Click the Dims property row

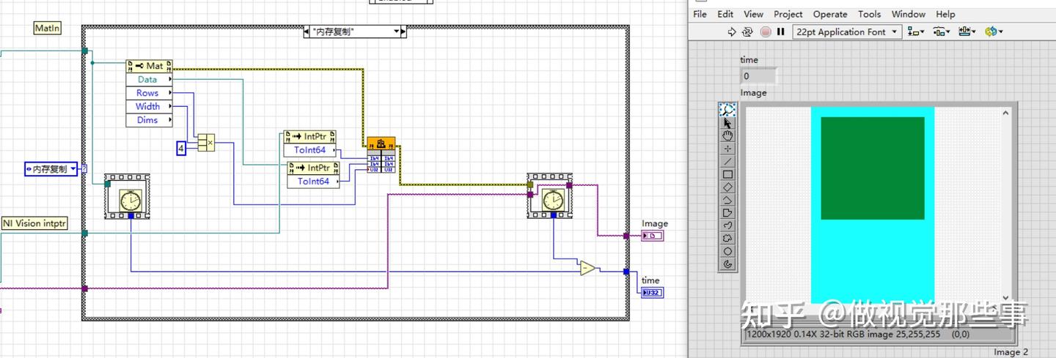(x=149, y=120)
